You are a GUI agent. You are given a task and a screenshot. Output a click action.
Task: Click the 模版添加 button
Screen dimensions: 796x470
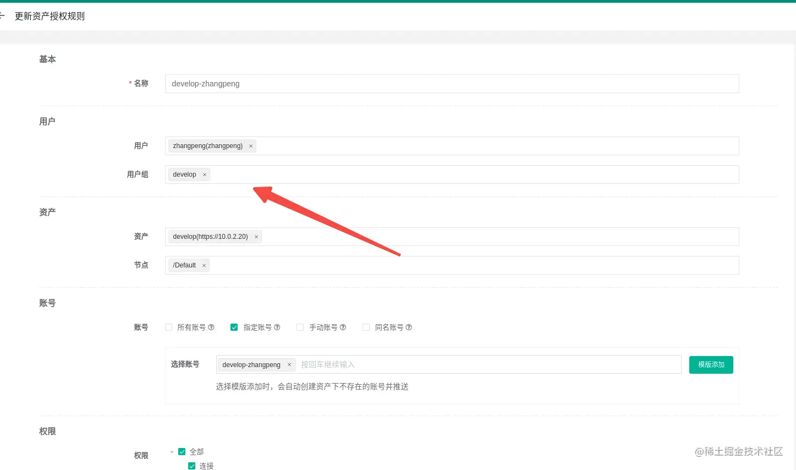[711, 364]
